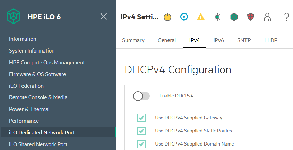Open iLO Shared Network Port
The image size is (293, 150).
point(38,144)
